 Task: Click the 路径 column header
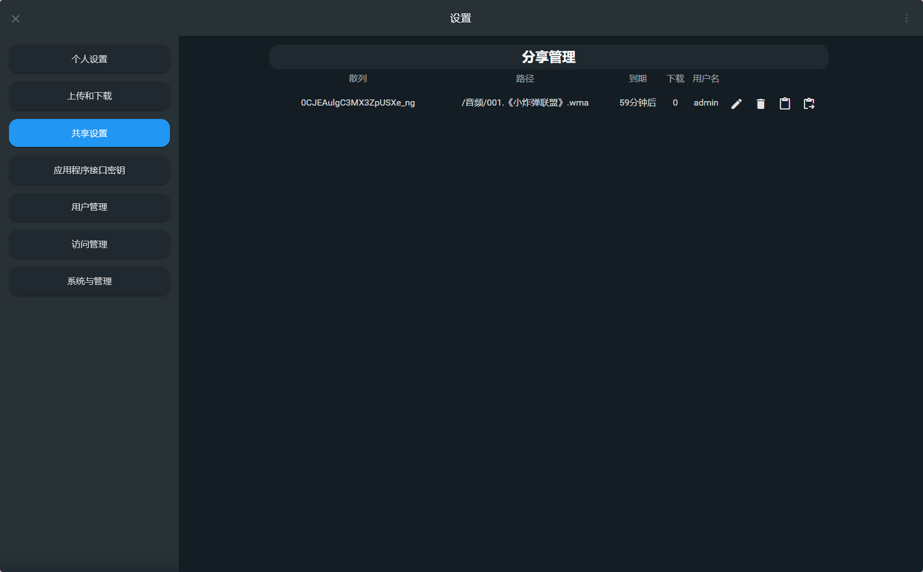pos(526,79)
